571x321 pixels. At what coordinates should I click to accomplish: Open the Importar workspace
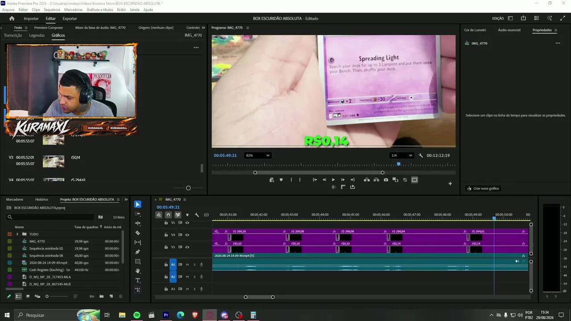[31, 18]
